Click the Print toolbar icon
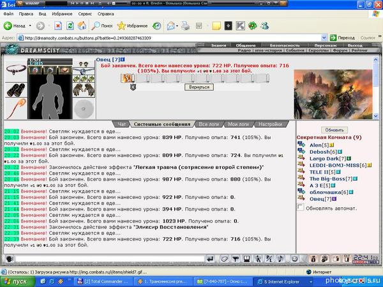Screen dimensions: 383x287 pyautogui.click(x=185, y=26)
